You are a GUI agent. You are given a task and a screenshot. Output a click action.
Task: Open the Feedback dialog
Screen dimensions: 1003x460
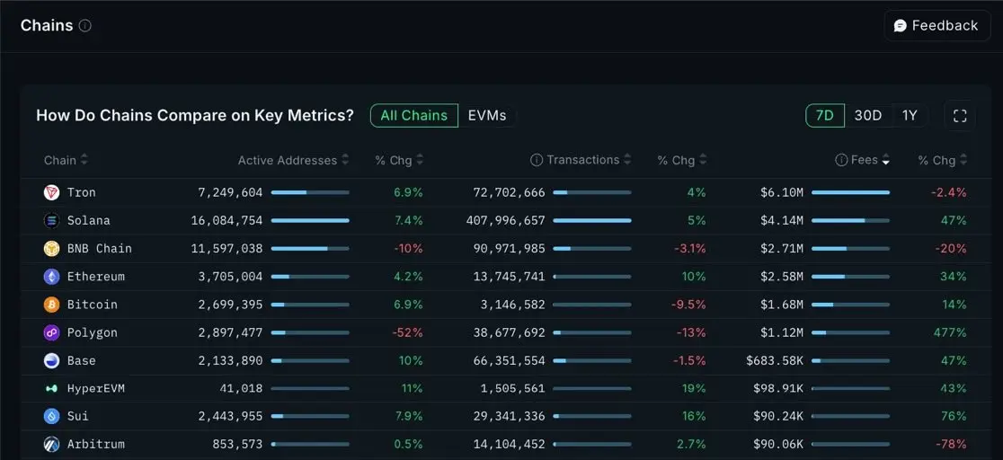(937, 25)
